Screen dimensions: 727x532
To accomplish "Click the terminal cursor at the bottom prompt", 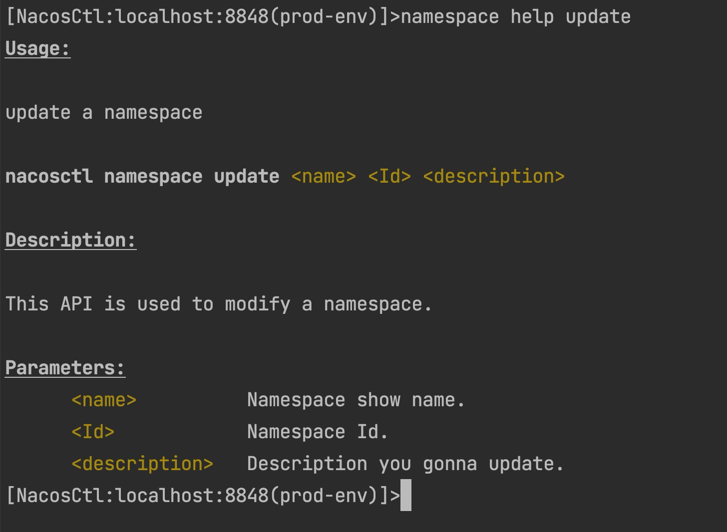I will (x=406, y=495).
